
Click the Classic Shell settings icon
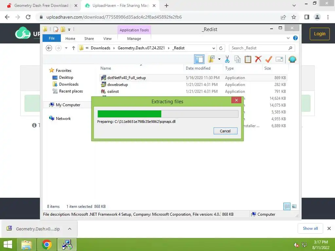(292, 59)
